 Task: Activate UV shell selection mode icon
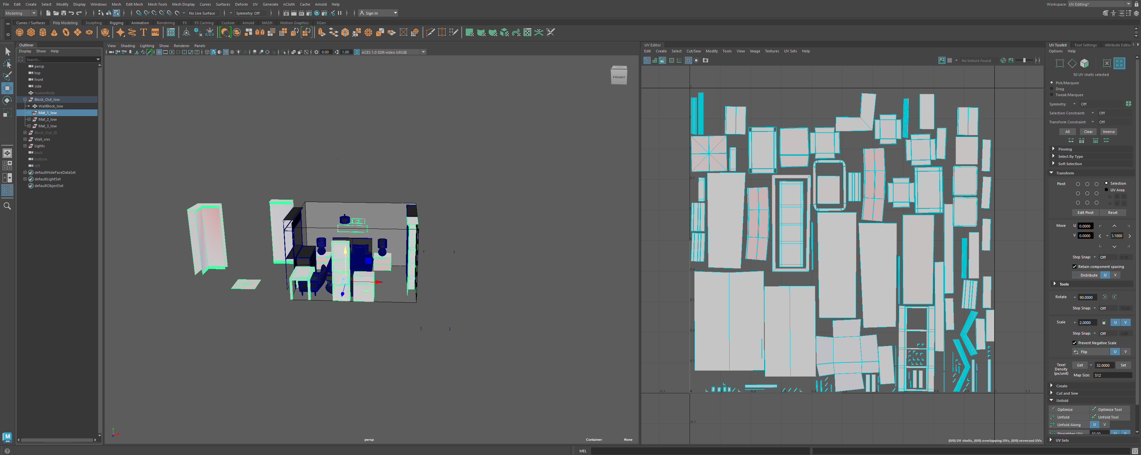click(x=1119, y=63)
